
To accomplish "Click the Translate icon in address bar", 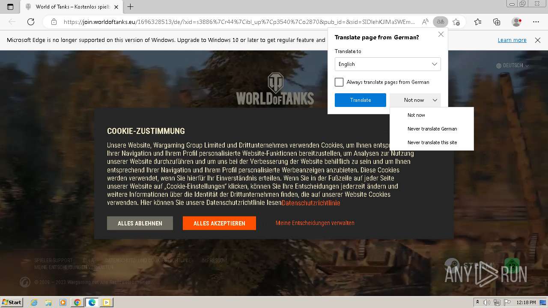I will tap(440, 22).
